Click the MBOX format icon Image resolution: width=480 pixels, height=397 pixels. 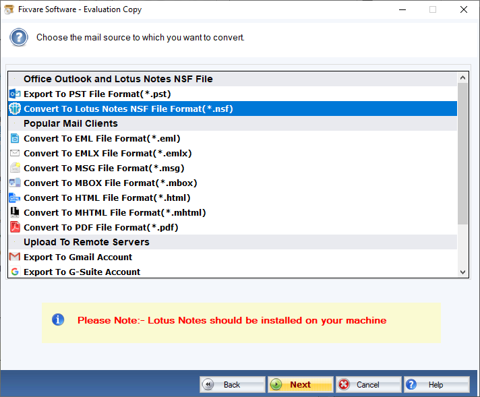pos(15,183)
